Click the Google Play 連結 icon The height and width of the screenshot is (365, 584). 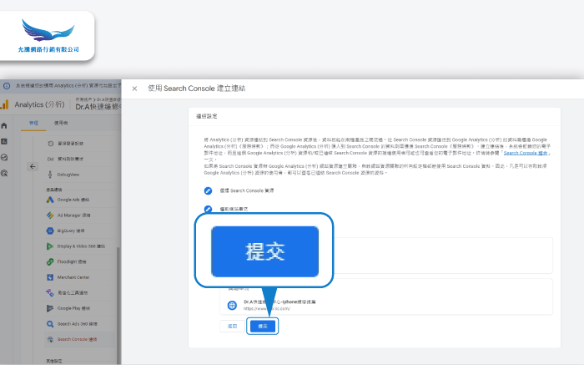point(50,307)
